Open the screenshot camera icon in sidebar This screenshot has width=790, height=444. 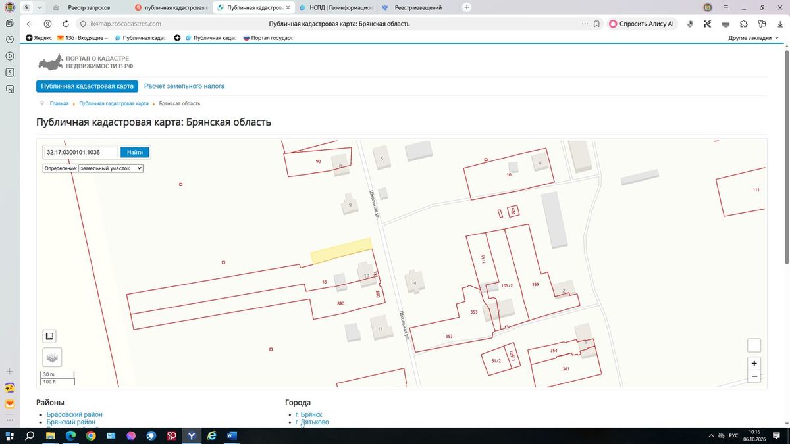click(x=10, y=89)
